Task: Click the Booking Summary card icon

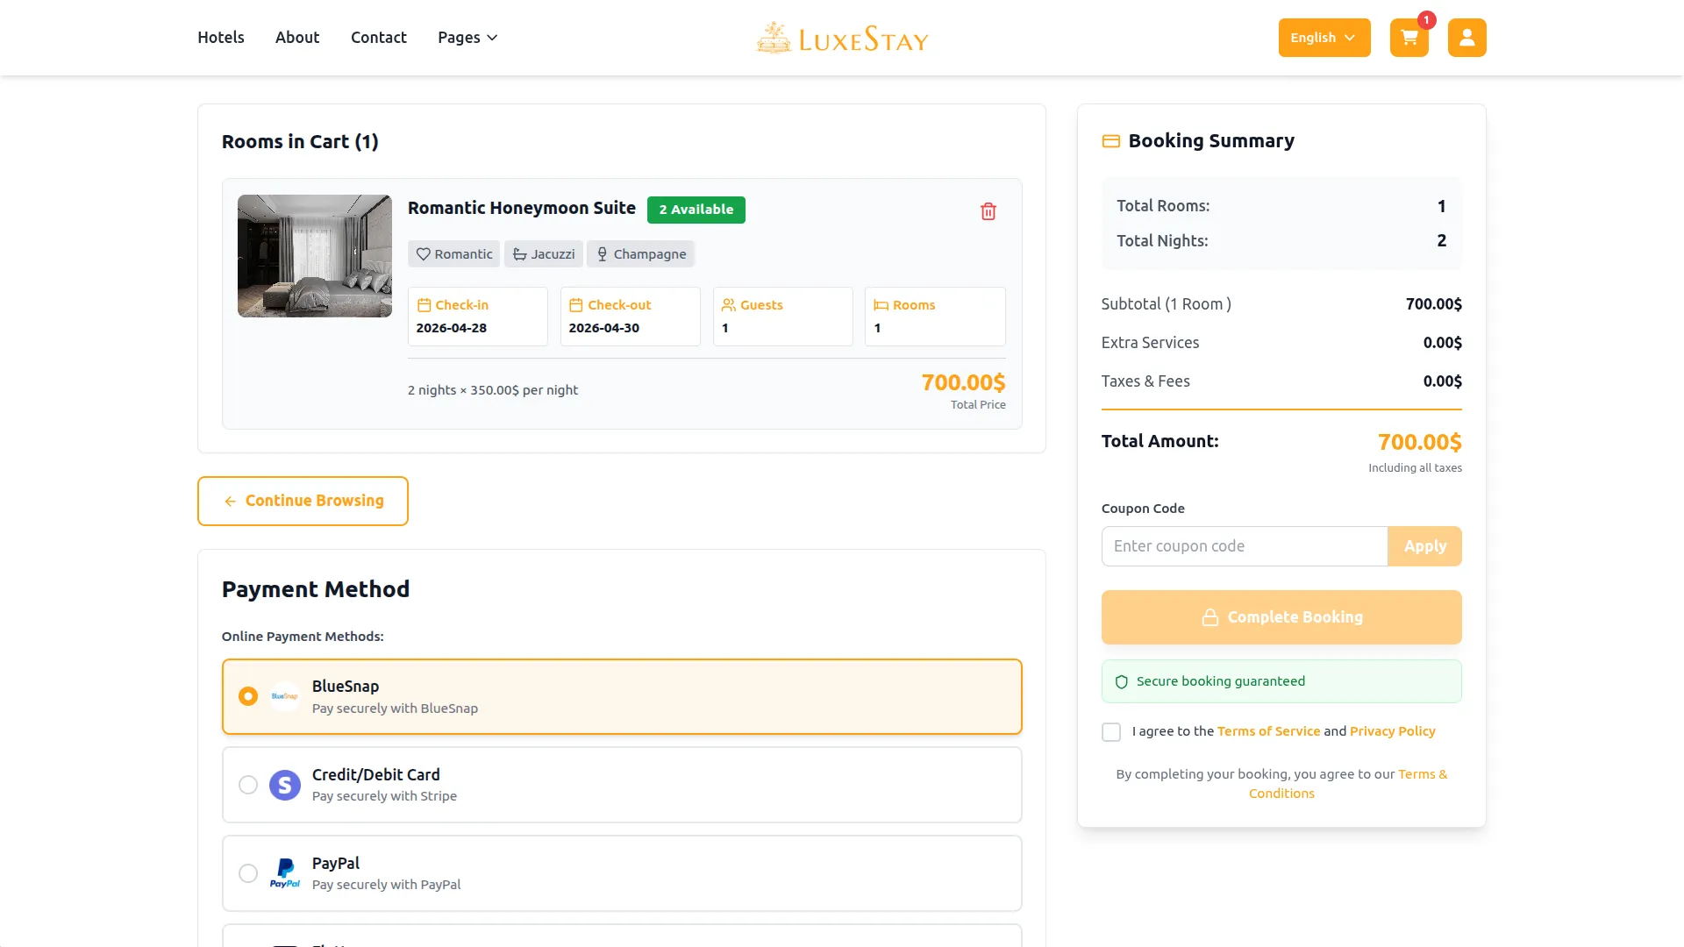Action: tap(1111, 141)
